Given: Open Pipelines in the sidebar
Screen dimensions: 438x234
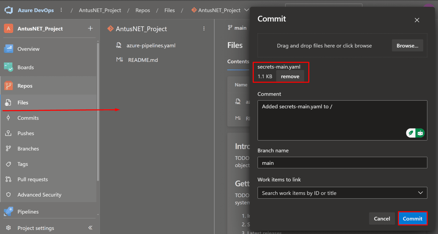Looking at the screenshot, I should 28,212.
